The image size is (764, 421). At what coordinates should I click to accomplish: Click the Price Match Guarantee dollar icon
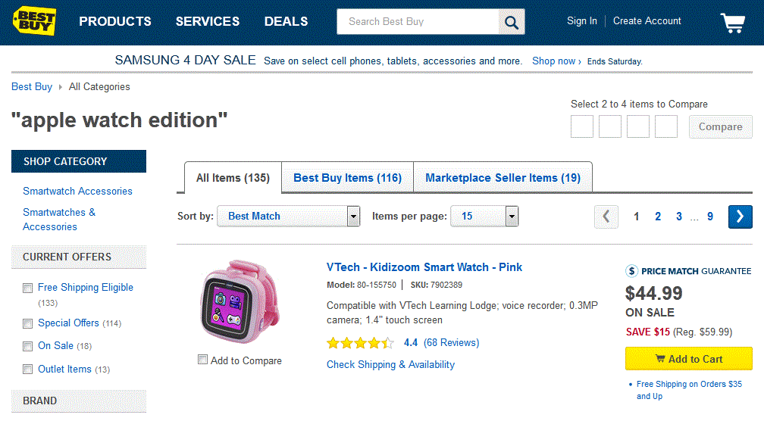coord(632,271)
